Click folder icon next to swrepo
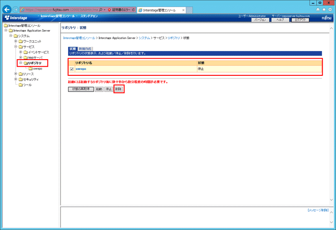This screenshot has width=336, height=230. 31,69
